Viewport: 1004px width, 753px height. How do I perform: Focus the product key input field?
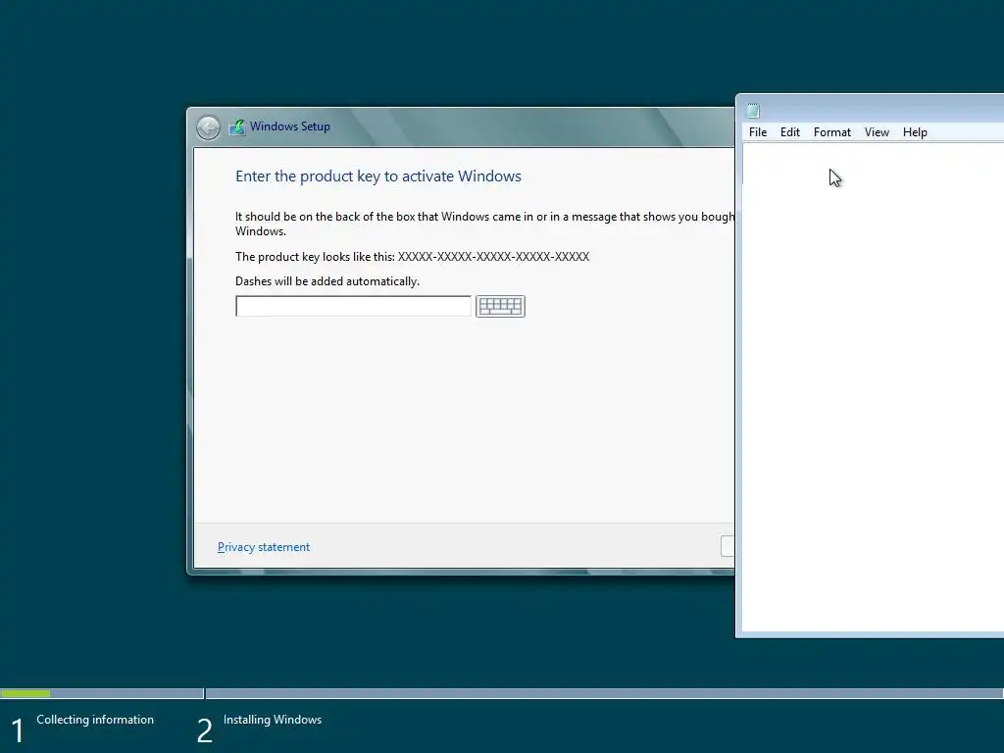353,306
